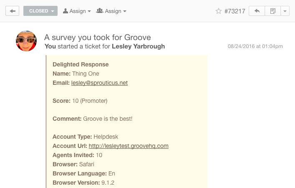
Task: Click the comment 'Groove is the best!'
Action: click(x=108, y=119)
